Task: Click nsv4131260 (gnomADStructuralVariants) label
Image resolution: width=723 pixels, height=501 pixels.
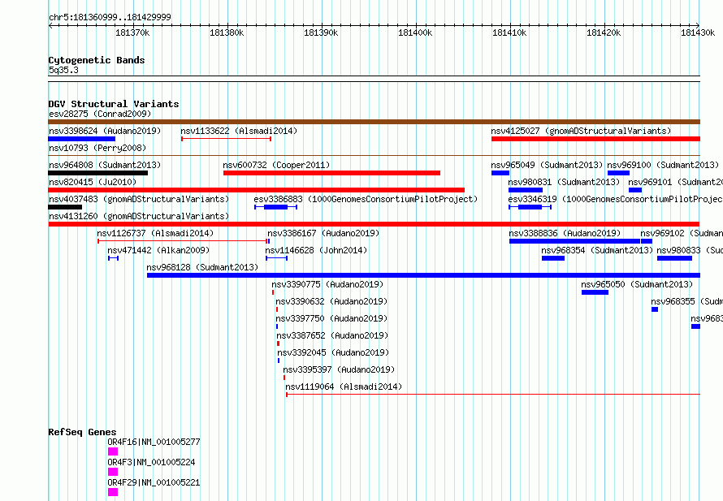Action: pos(139,216)
